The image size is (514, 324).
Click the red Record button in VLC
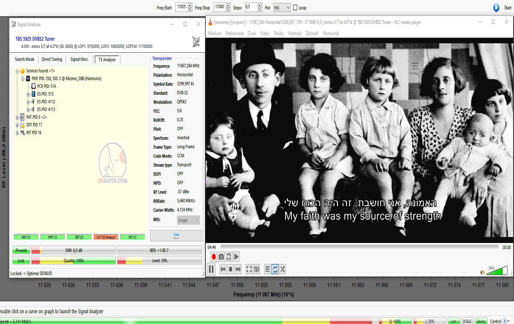coord(213,257)
